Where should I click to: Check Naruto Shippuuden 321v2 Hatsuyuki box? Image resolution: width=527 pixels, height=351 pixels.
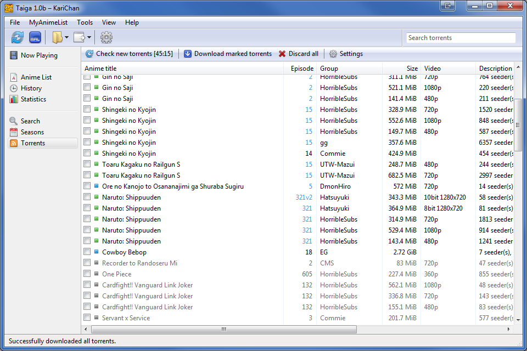tap(87, 197)
